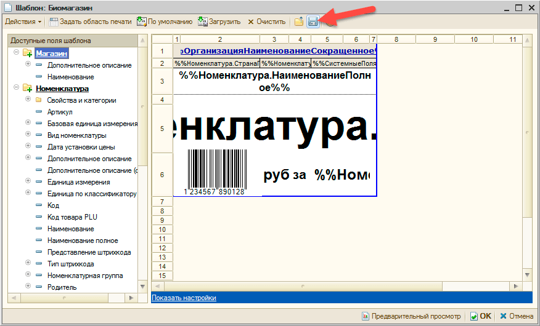Open the Показать настройки link
Image resolution: width=540 pixels, height=326 pixels.
click(184, 298)
